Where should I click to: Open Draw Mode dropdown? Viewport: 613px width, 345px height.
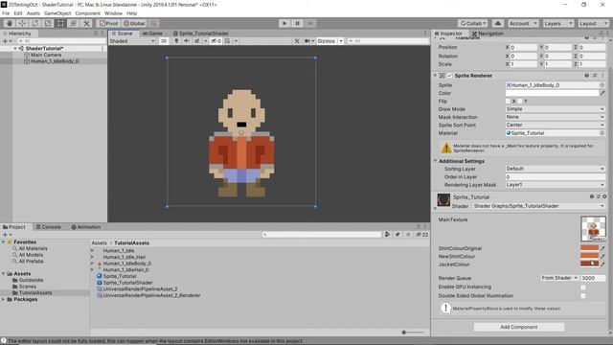pos(556,109)
